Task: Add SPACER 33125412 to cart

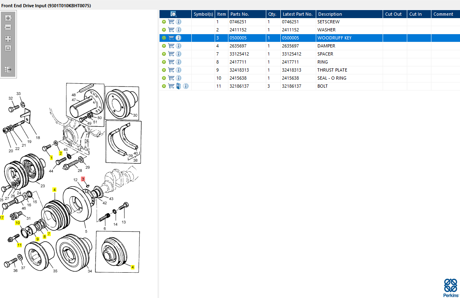Action: (171, 54)
